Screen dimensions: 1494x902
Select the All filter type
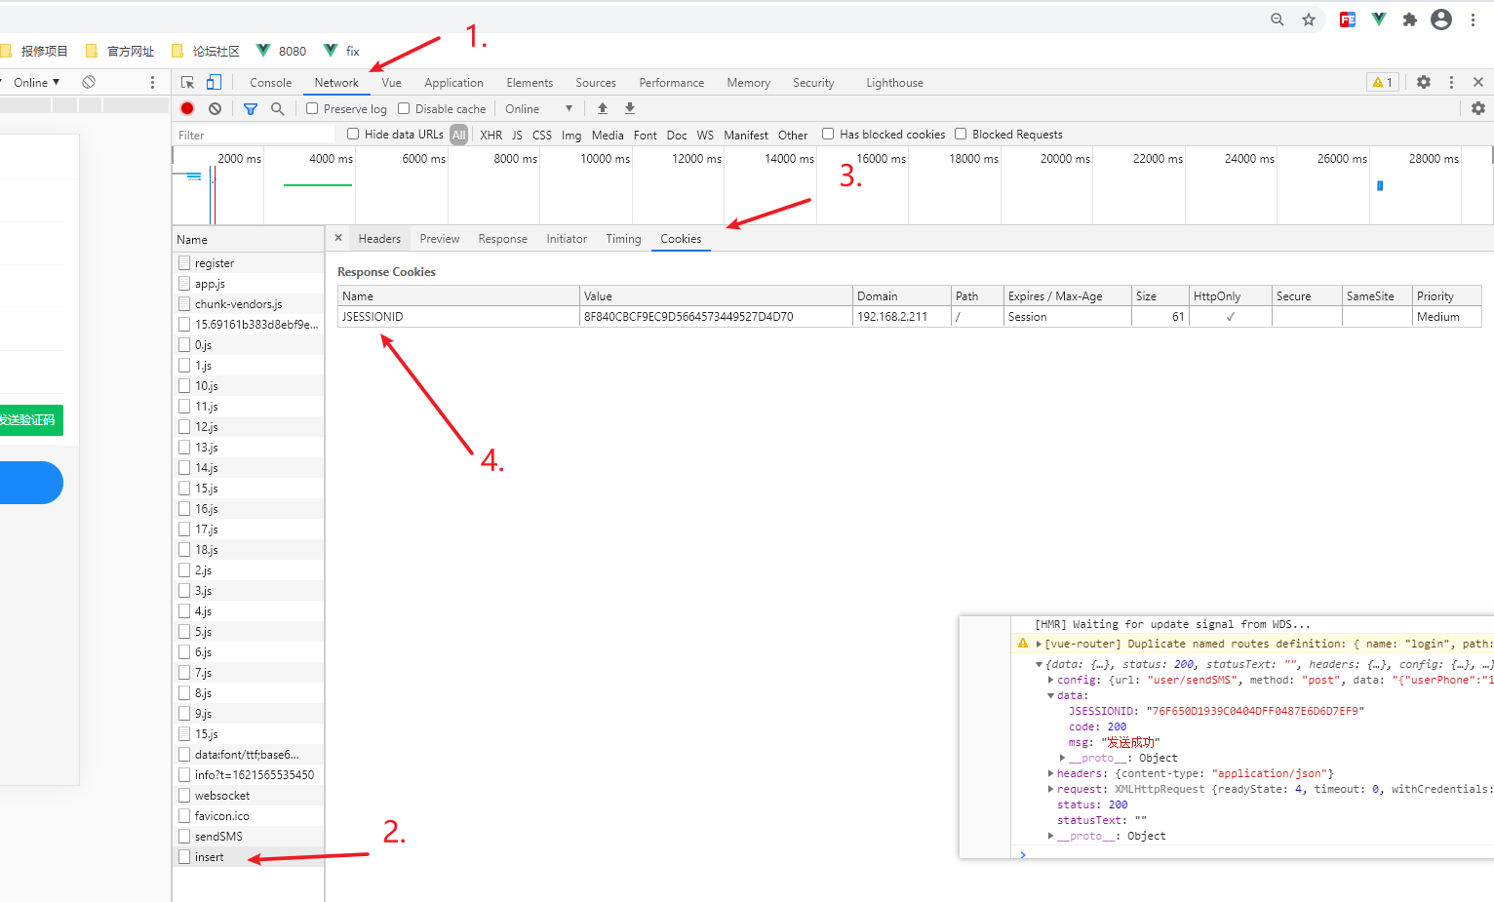[459, 135]
